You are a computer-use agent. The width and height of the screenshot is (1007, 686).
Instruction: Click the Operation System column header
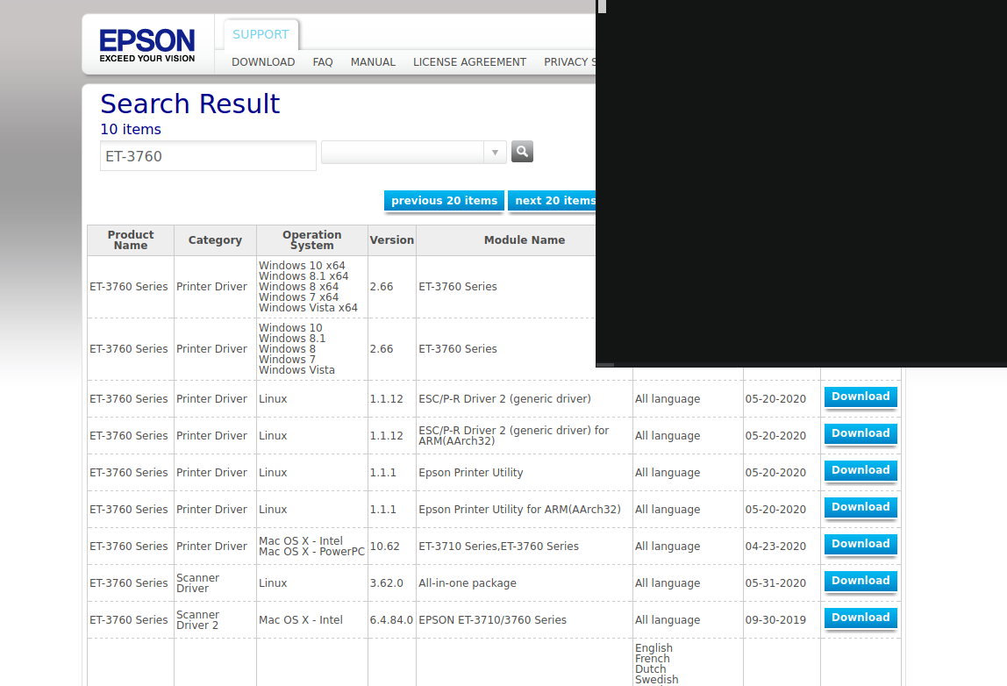click(312, 240)
